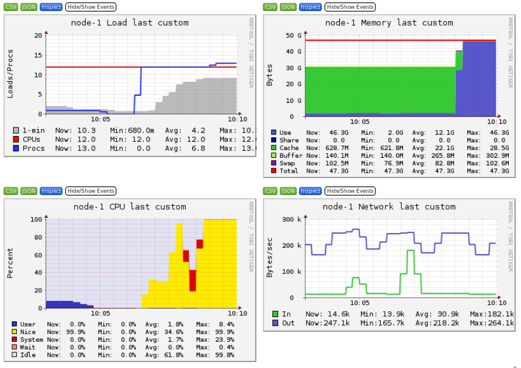This screenshot has width=521, height=368.
Task: Click Inspect above the Memory graph
Action: pyautogui.click(x=310, y=7)
